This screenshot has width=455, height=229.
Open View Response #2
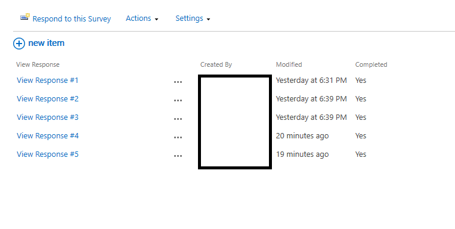point(48,98)
